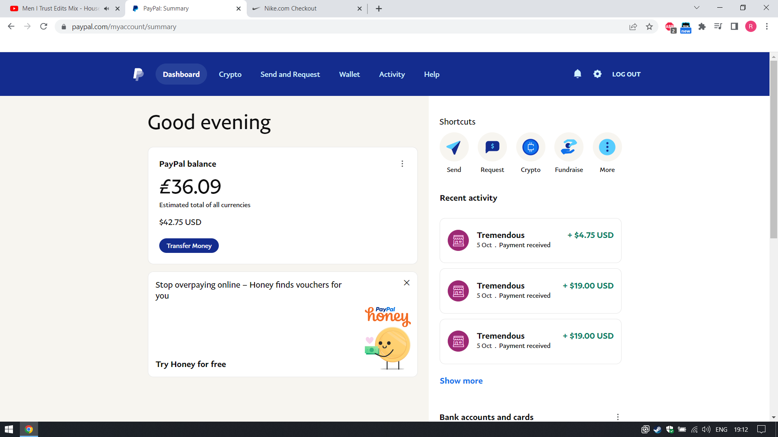Dismiss the Honey promotion card
Screen dimensions: 778x437
tap(406, 283)
